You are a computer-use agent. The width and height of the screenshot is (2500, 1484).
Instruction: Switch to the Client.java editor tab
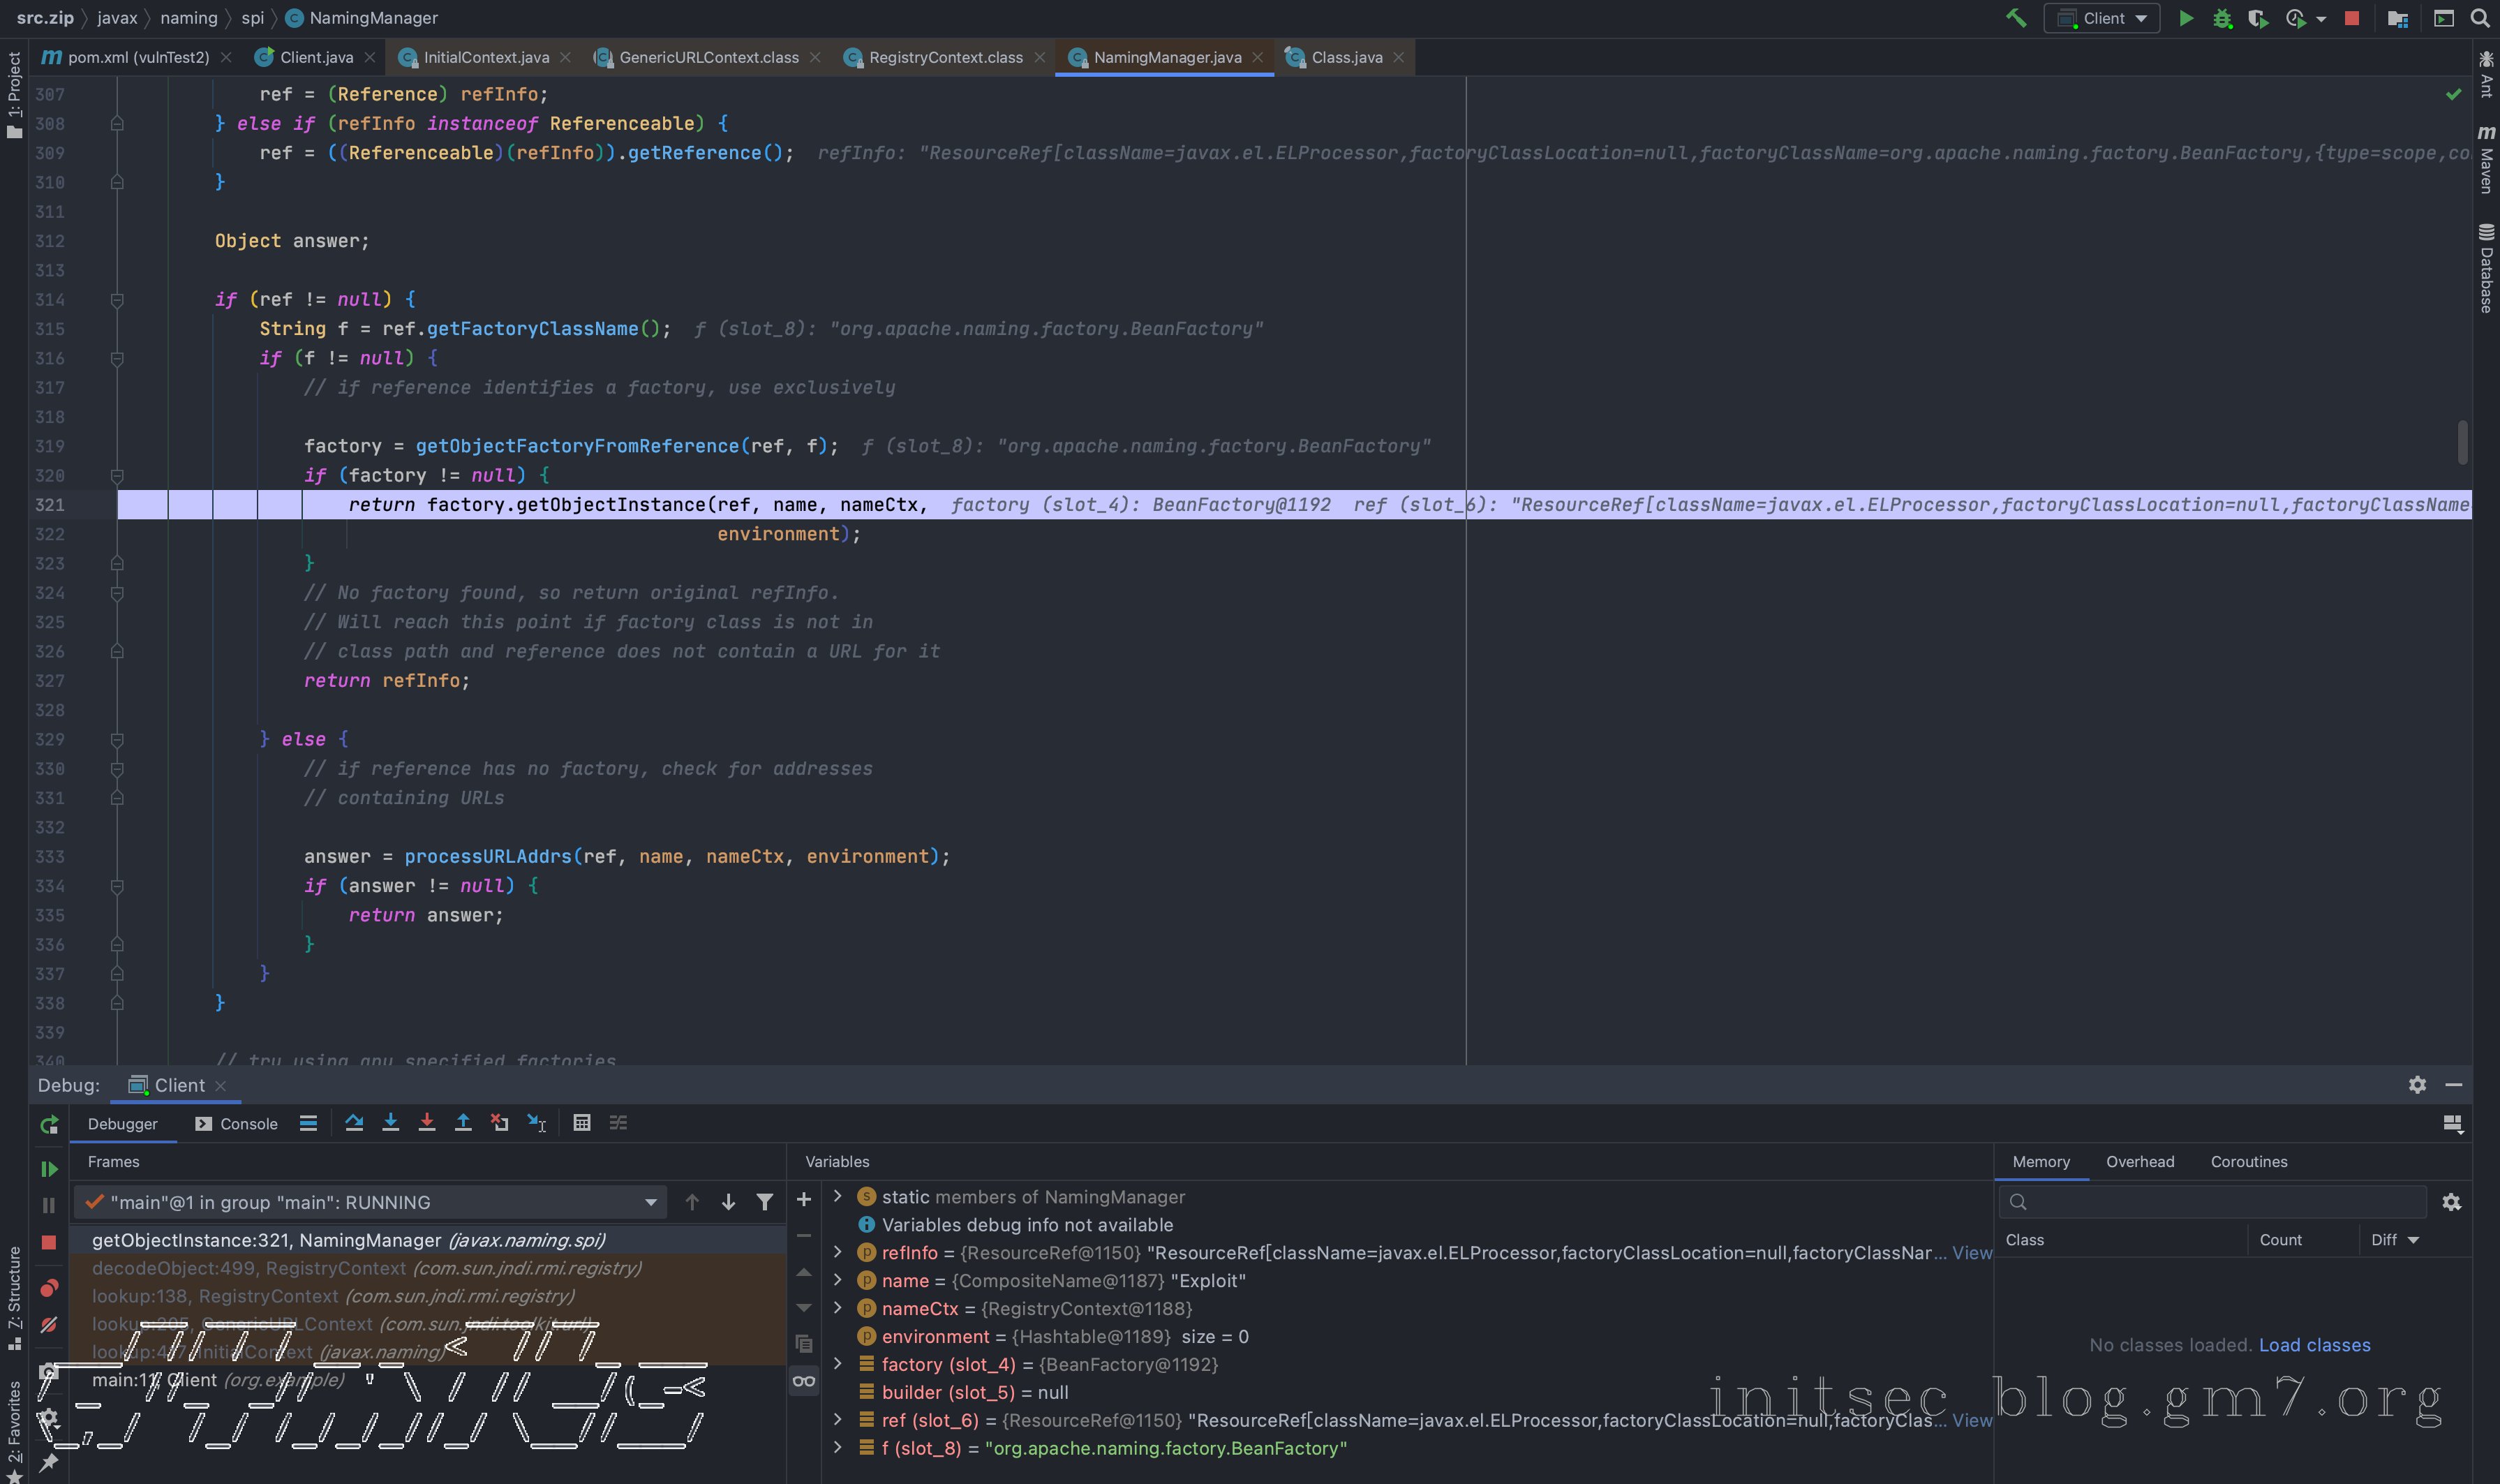(316, 57)
